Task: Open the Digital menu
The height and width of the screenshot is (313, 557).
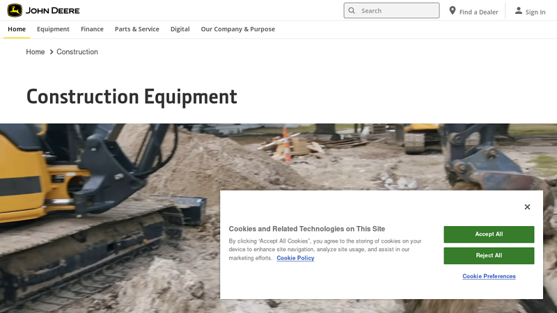Action: (x=180, y=29)
